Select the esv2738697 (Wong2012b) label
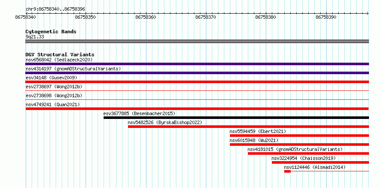 click(54, 87)
